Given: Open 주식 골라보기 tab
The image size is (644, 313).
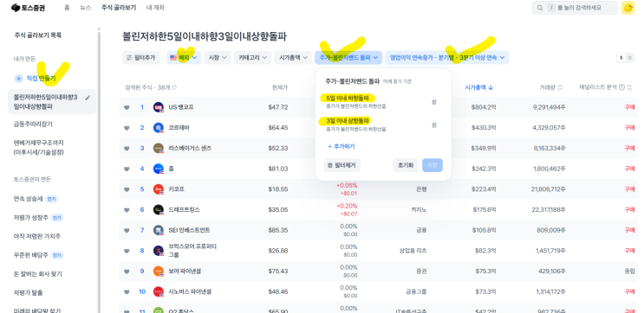Looking at the screenshot, I should coord(119,8).
